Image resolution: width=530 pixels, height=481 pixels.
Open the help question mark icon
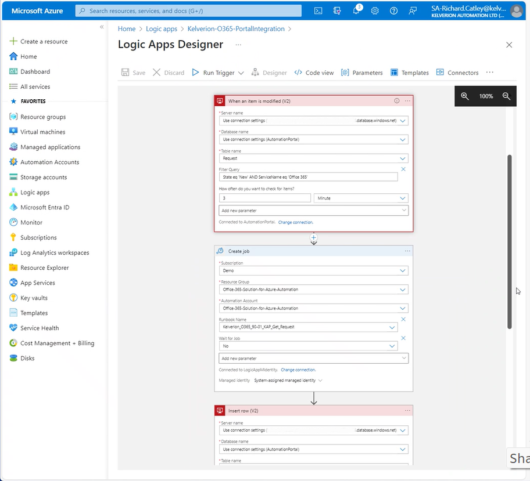point(394,11)
